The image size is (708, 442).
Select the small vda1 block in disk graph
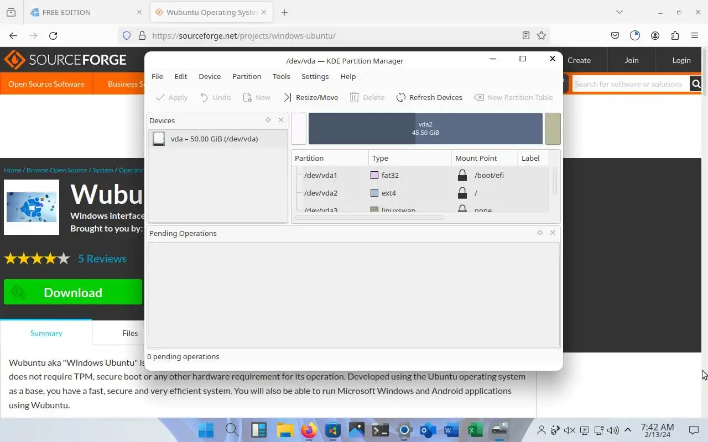click(x=299, y=129)
